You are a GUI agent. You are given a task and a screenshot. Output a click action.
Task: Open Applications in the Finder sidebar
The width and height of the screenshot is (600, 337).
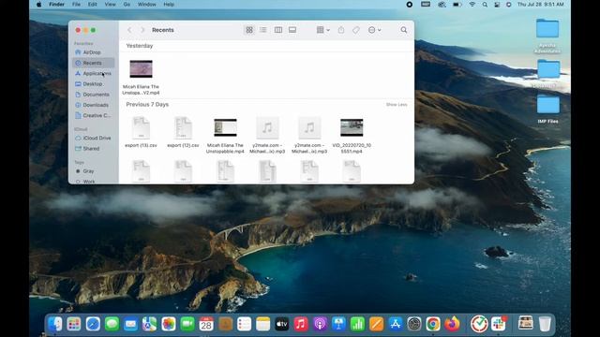click(93, 73)
